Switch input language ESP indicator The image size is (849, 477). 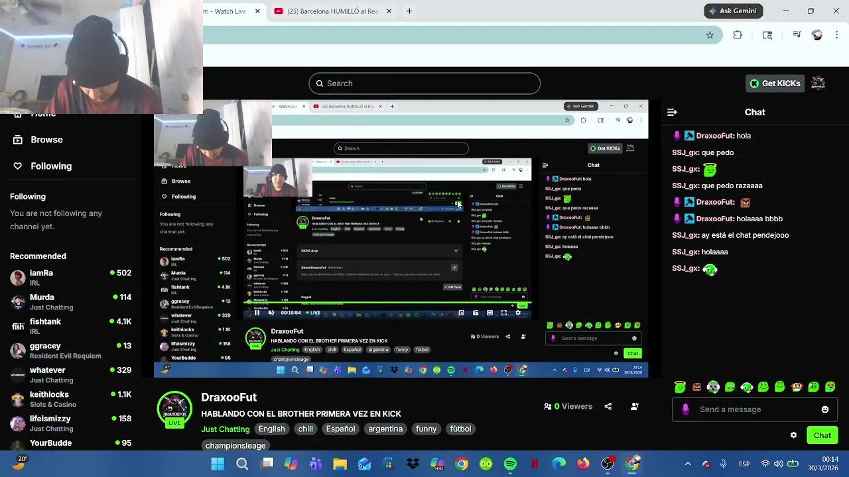744,464
